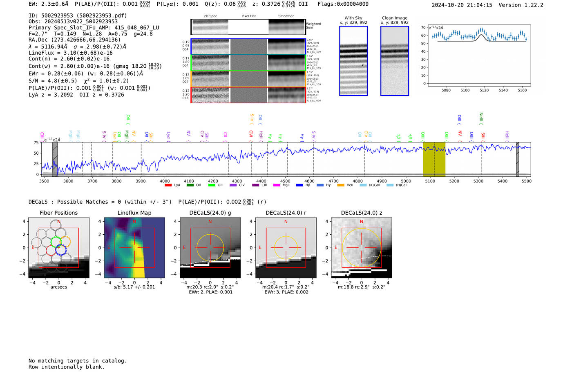
Task: Click the CIII legend swatch
Action: tap(256, 185)
